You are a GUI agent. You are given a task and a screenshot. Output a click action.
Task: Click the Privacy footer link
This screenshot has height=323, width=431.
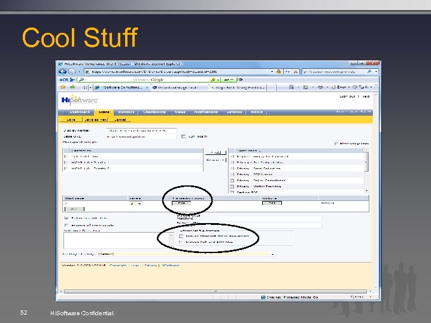tap(150, 266)
